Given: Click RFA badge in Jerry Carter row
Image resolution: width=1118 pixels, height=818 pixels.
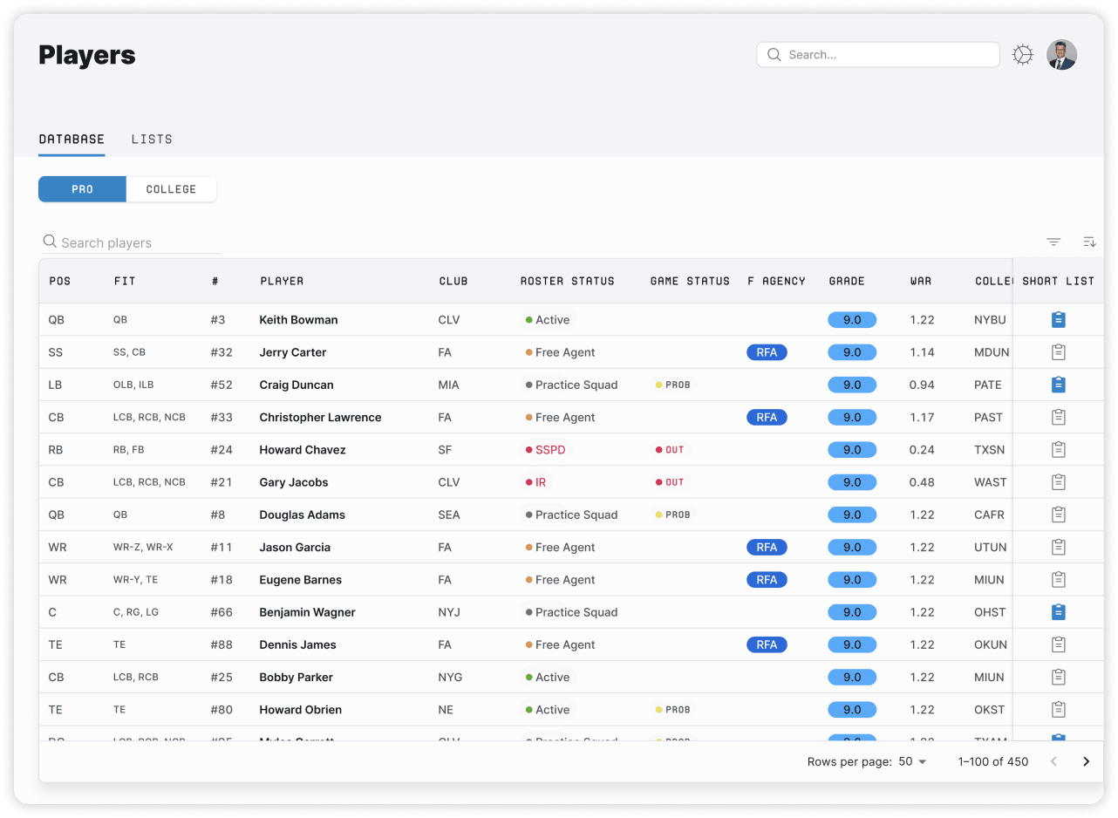Looking at the screenshot, I should coord(767,352).
